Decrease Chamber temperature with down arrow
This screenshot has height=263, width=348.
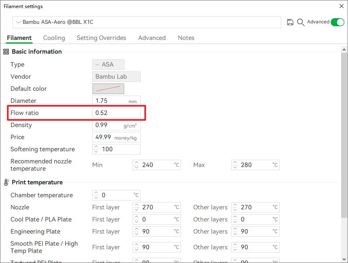coord(96,198)
